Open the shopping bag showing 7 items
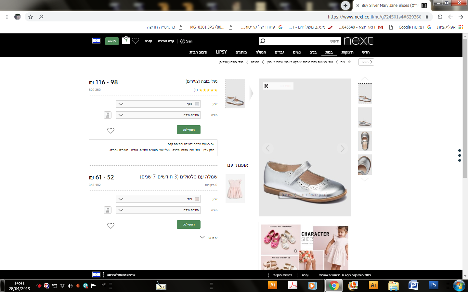 point(126,40)
